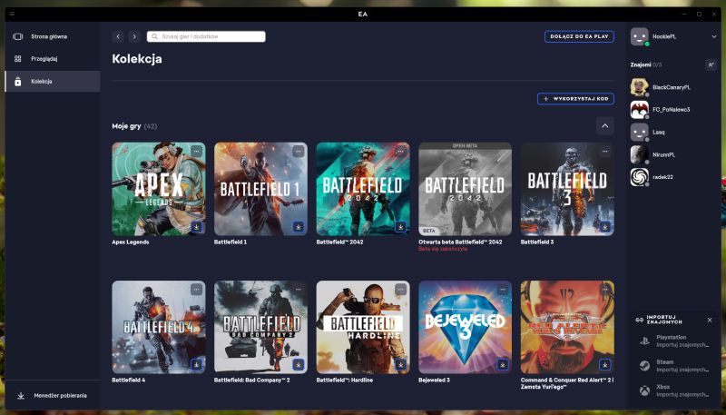
Task: Open friend FC_PoNalewc3
Action: (x=673, y=110)
